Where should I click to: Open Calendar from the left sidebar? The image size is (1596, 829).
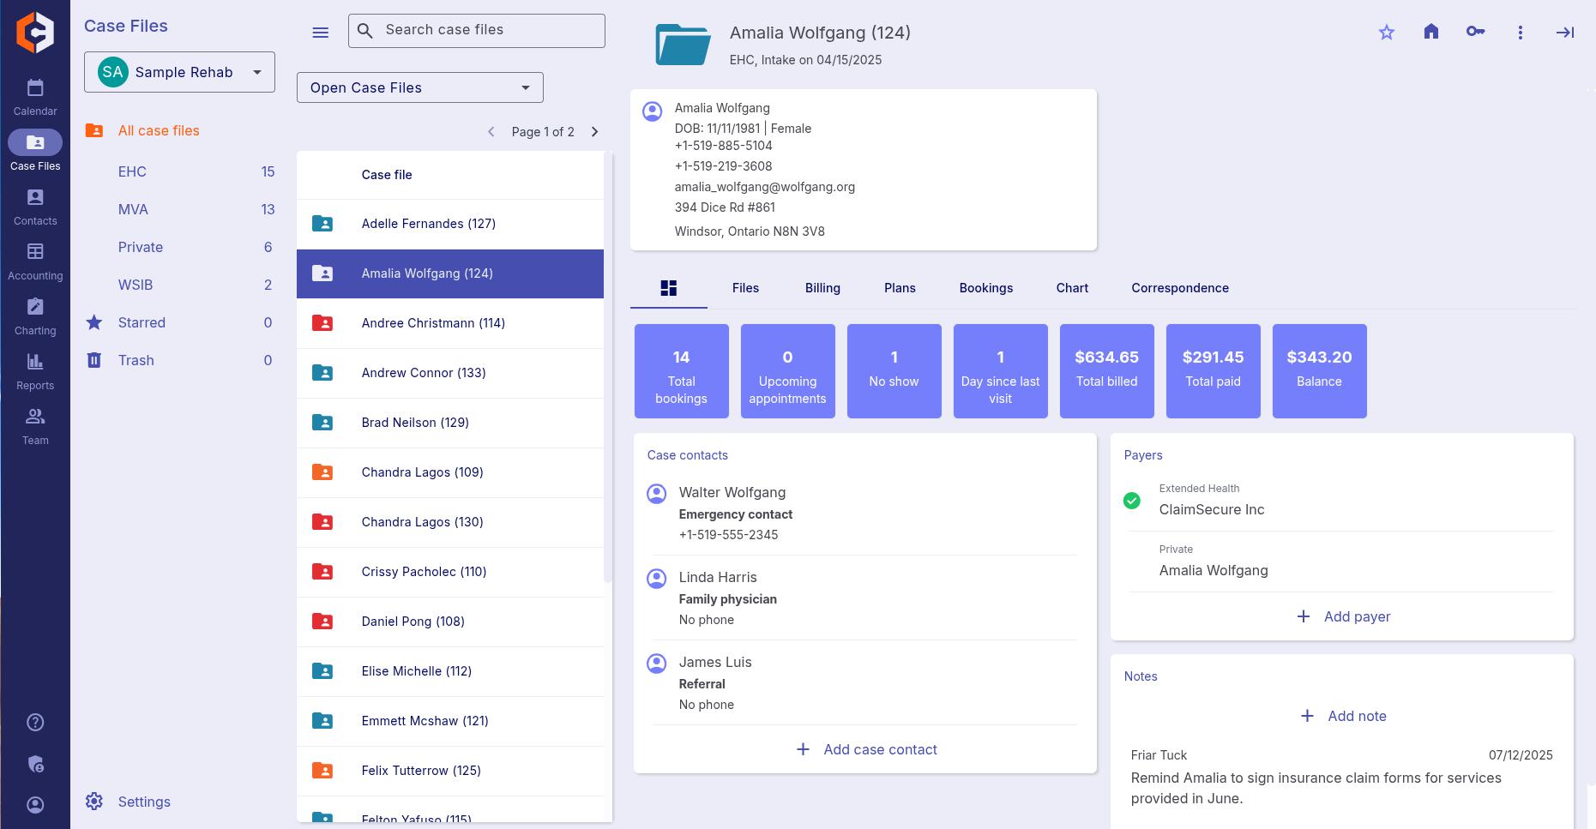click(35, 97)
